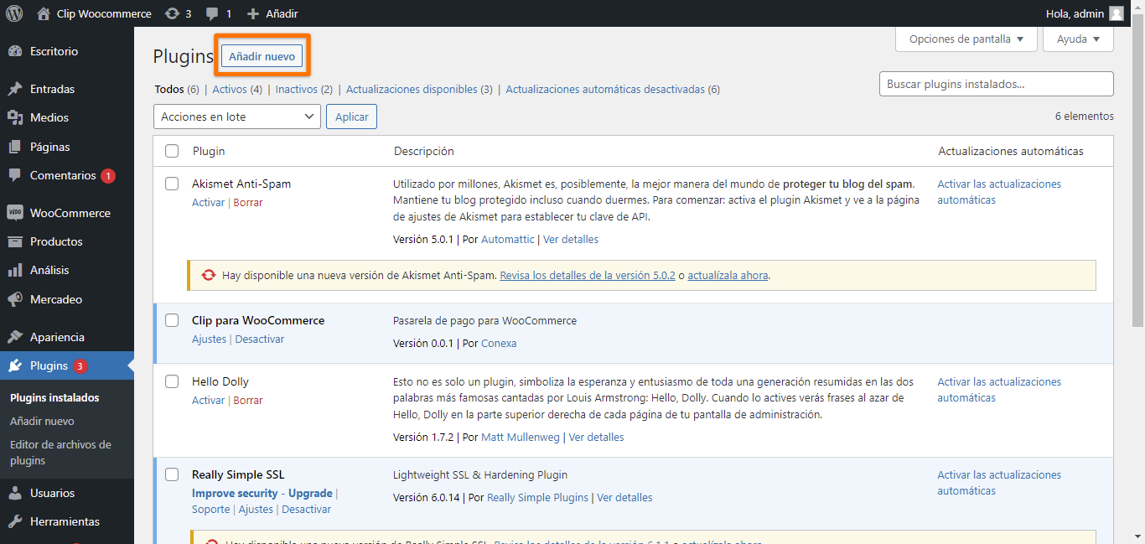Click Improve security - Upgrade link
The image size is (1145, 544).
(262, 493)
